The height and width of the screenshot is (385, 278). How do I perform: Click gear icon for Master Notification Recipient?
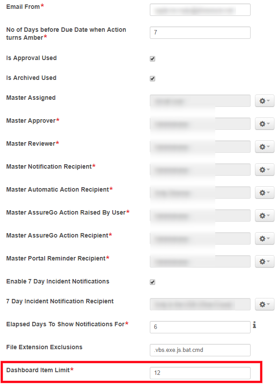[x=264, y=170]
